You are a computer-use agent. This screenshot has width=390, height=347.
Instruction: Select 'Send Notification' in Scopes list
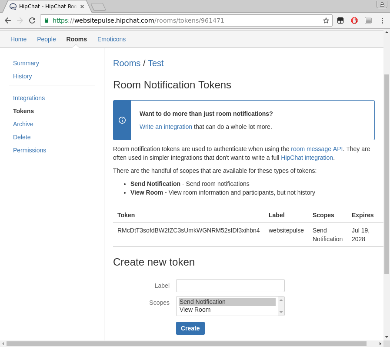[227, 302]
